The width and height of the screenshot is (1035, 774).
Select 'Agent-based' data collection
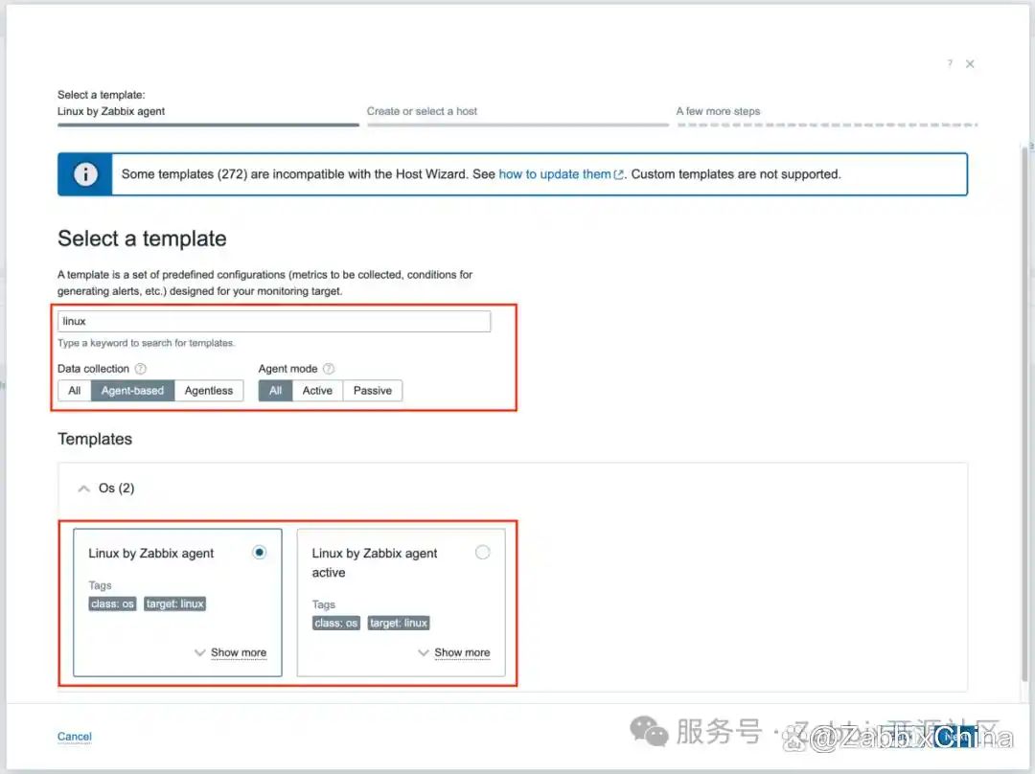coord(132,391)
